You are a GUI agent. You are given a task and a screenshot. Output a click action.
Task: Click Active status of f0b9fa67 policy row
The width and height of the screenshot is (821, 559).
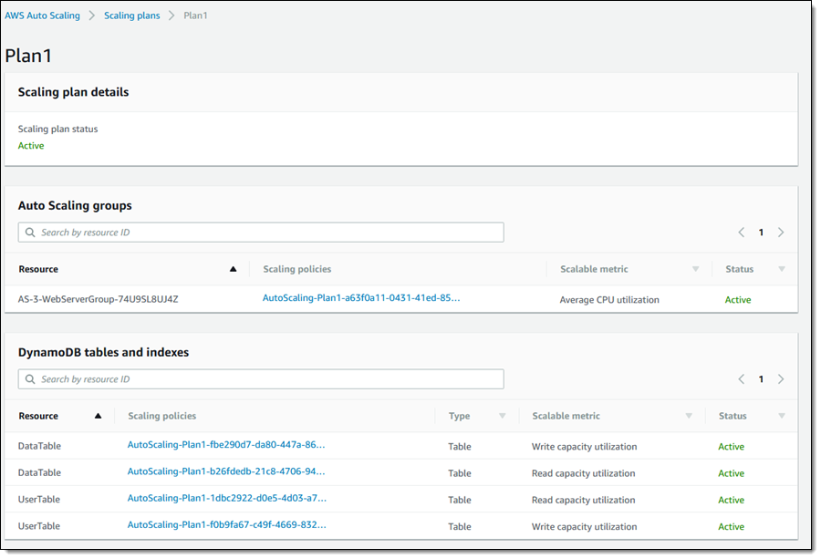click(x=731, y=526)
